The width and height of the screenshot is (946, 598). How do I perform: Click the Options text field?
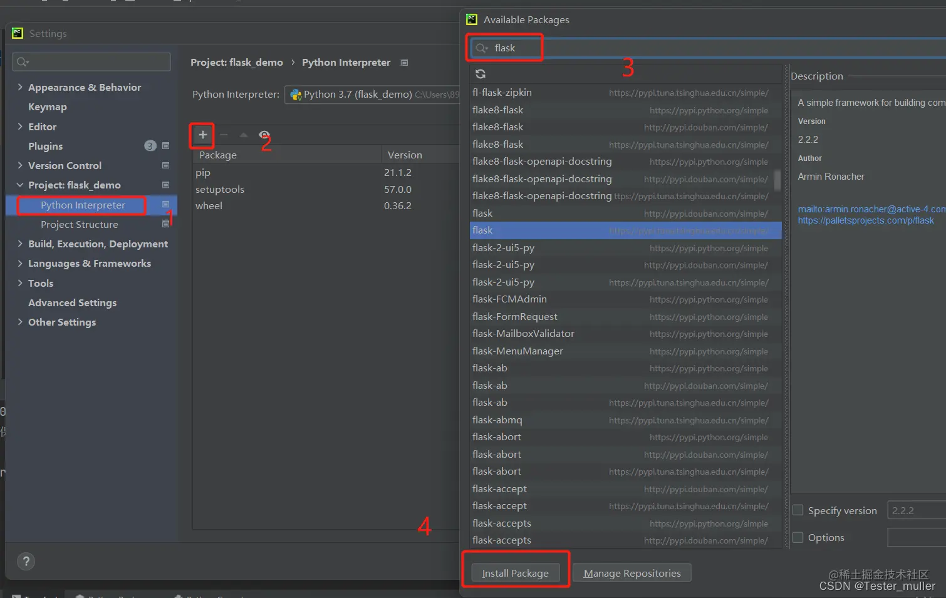tap(917, 537)
